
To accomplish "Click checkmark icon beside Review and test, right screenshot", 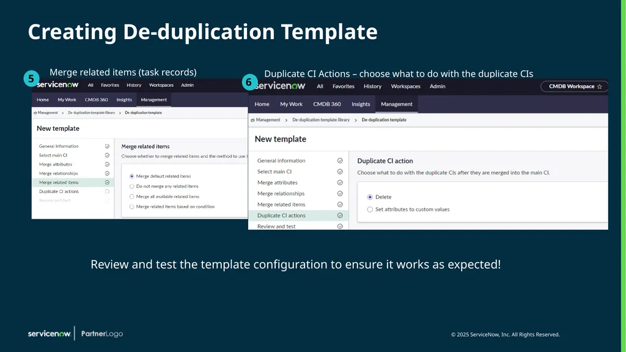I will pyautogui.click(x=340, y=226).
